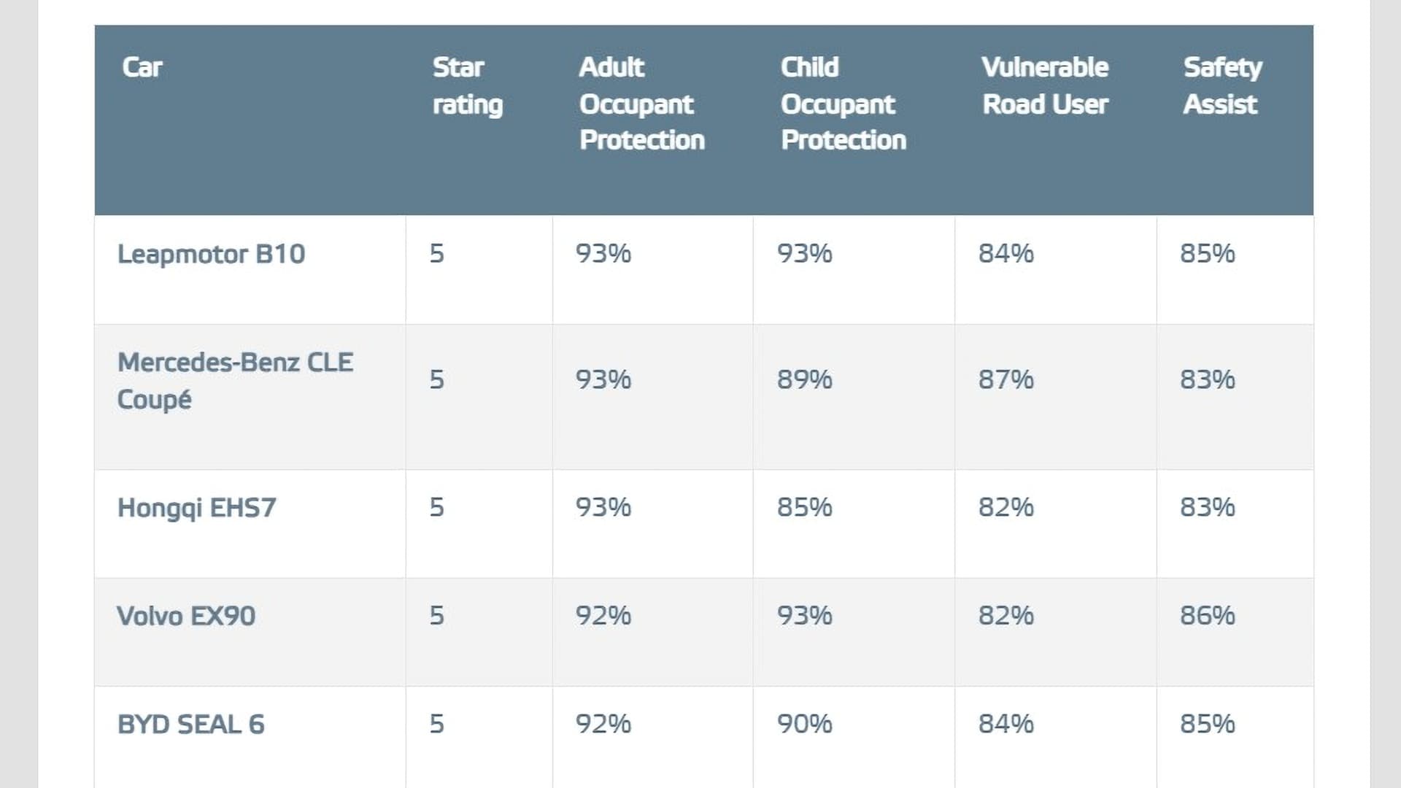Click the Safety Assist column header
The width and height of the screenshot is (1401, 788).
(1222, 85)
